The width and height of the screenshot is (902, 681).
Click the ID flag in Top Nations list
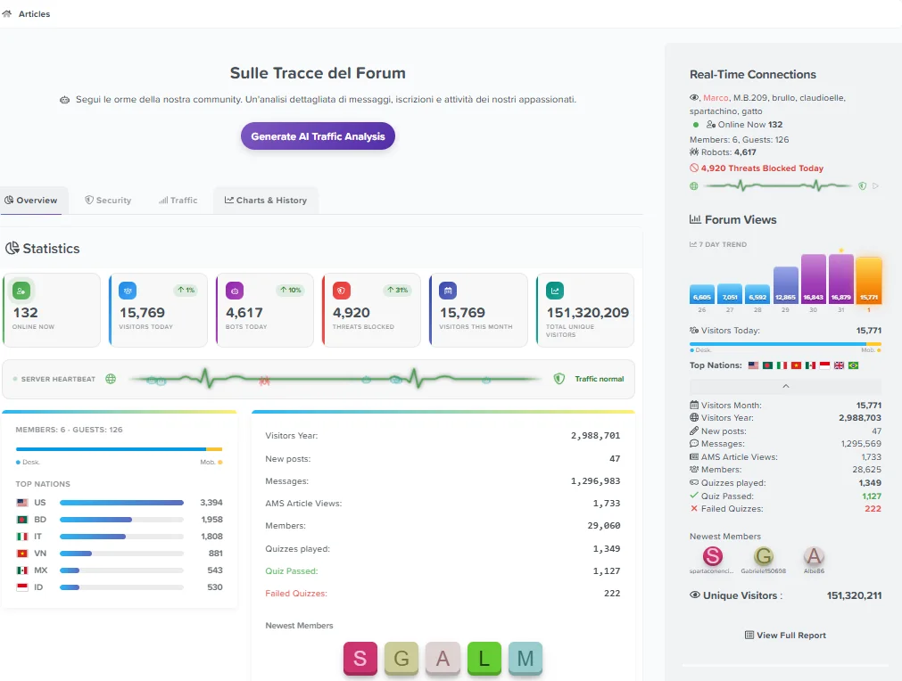(22, 587)
